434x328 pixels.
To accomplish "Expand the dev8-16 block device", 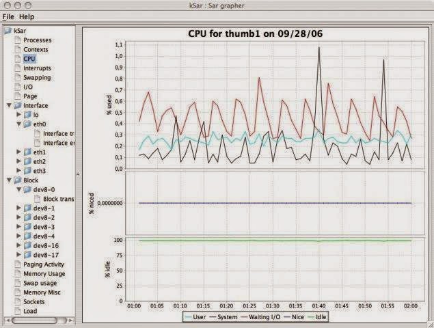I will pyautogui.click(x=19, y=245).
